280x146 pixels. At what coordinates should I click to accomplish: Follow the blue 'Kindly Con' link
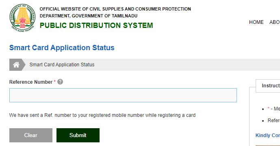[268, 135]
